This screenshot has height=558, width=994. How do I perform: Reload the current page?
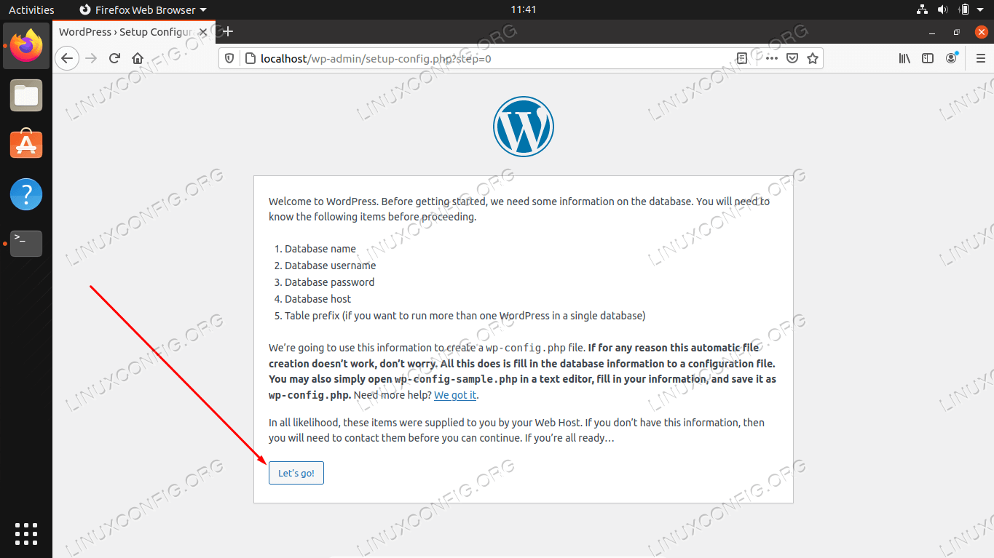[x=114, y=58]
